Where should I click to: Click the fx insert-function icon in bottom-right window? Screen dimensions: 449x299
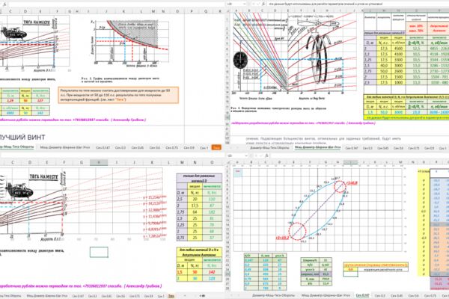(x=266, y=155)
